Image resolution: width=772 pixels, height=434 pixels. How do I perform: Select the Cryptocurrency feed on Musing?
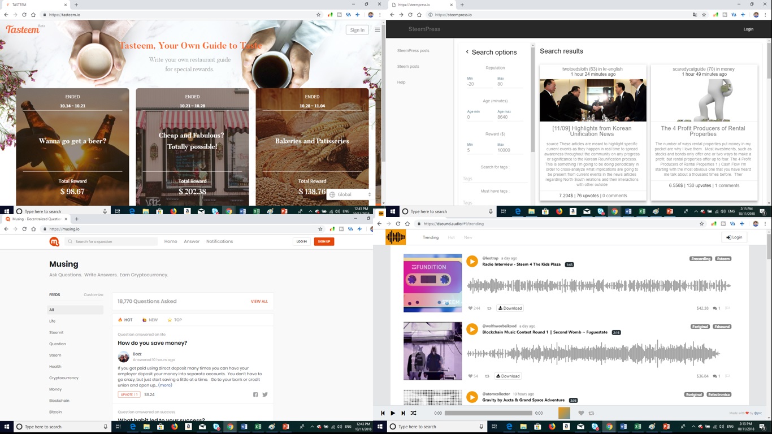point(64,378)
